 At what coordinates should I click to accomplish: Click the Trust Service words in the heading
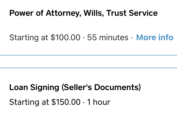point(132,13)
